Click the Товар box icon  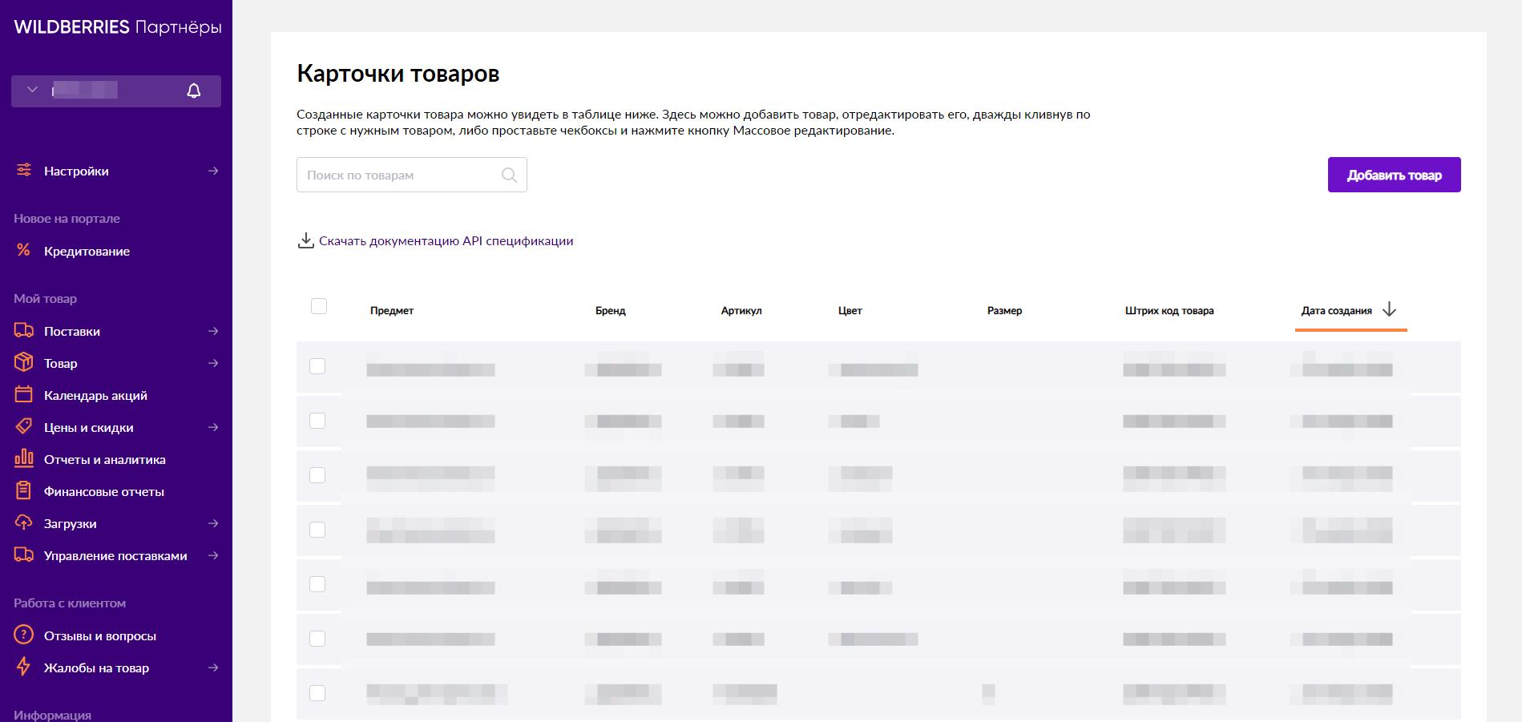pyautogui.click(x=24, y=362)
